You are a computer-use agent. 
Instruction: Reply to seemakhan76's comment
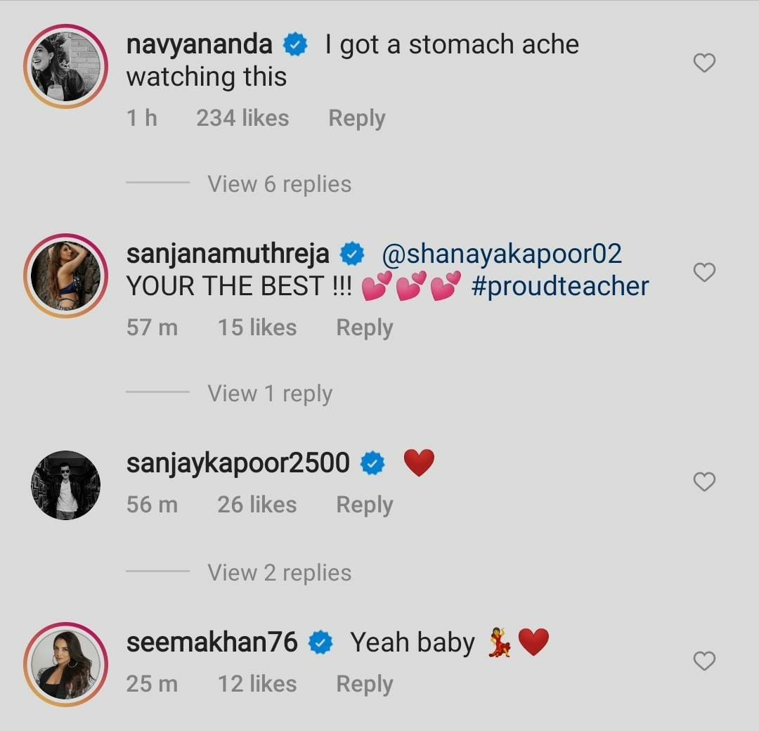point(364,684)
